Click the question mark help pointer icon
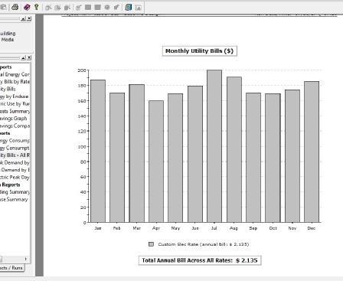Image resolution: width=343 pixels, height=281 pixels. coord(37,7)
